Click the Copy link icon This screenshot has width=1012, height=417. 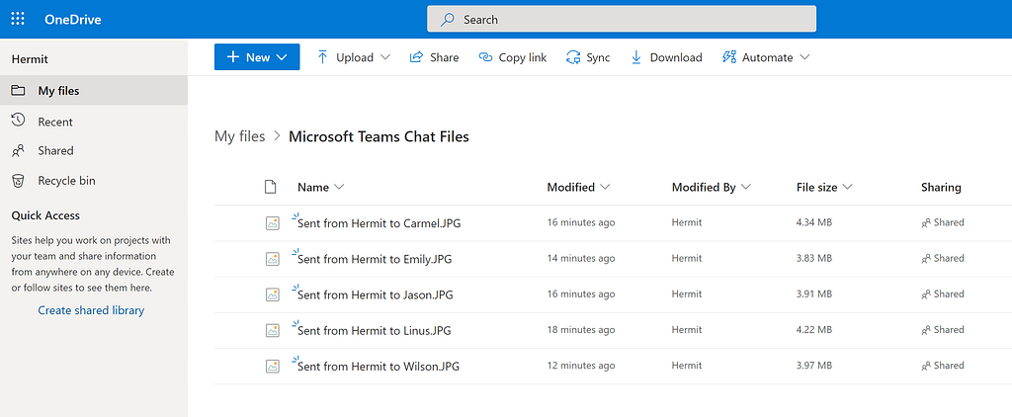coord(485,57)
